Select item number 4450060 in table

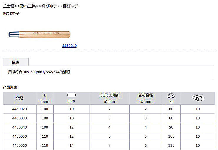(19, 146)
